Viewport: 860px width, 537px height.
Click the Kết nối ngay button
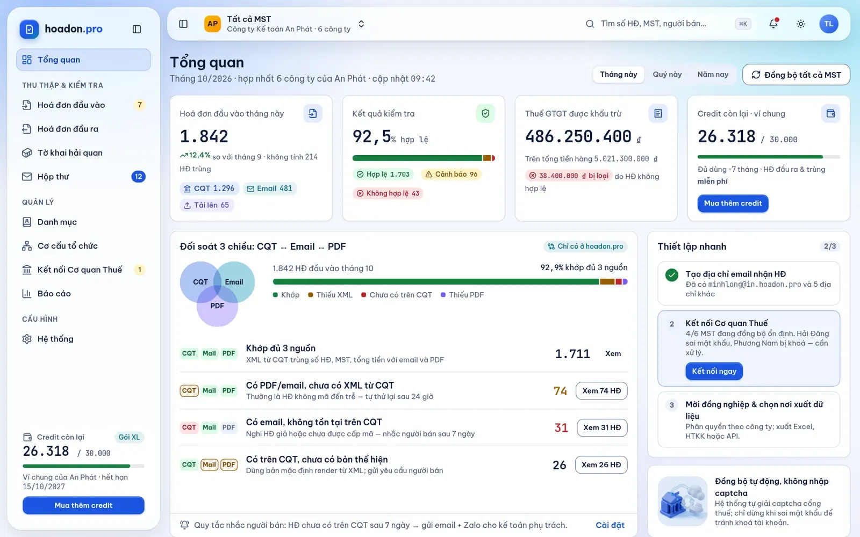click(x=714, y=371)
